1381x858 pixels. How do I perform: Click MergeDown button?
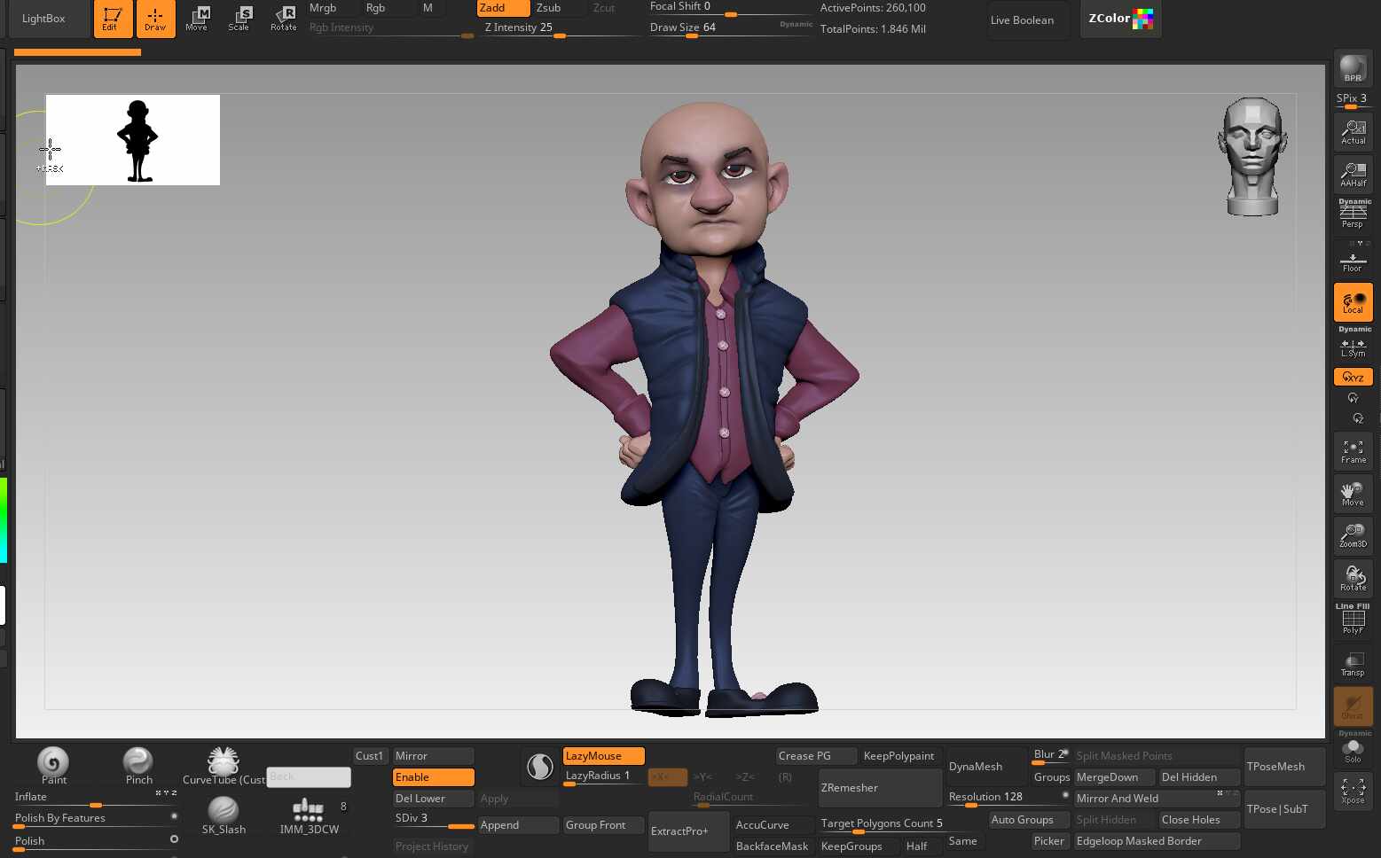tap(1114, 777)
